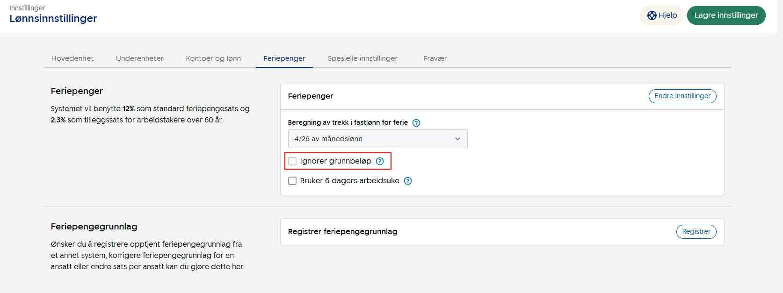The width and height of the screenshot is (783, 293).
Task: Click the chevron arrow in the månedslønn selector
Action: click(x=457, y=139)
